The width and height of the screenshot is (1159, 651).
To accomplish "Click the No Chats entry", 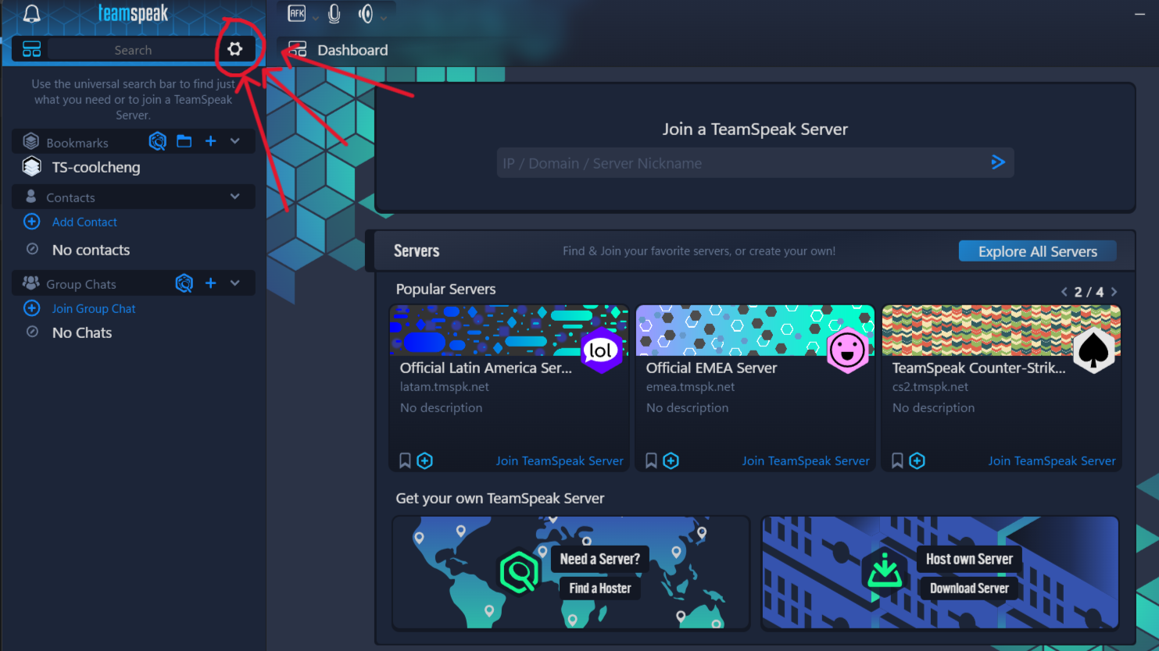I will click(x=82, y=333).
